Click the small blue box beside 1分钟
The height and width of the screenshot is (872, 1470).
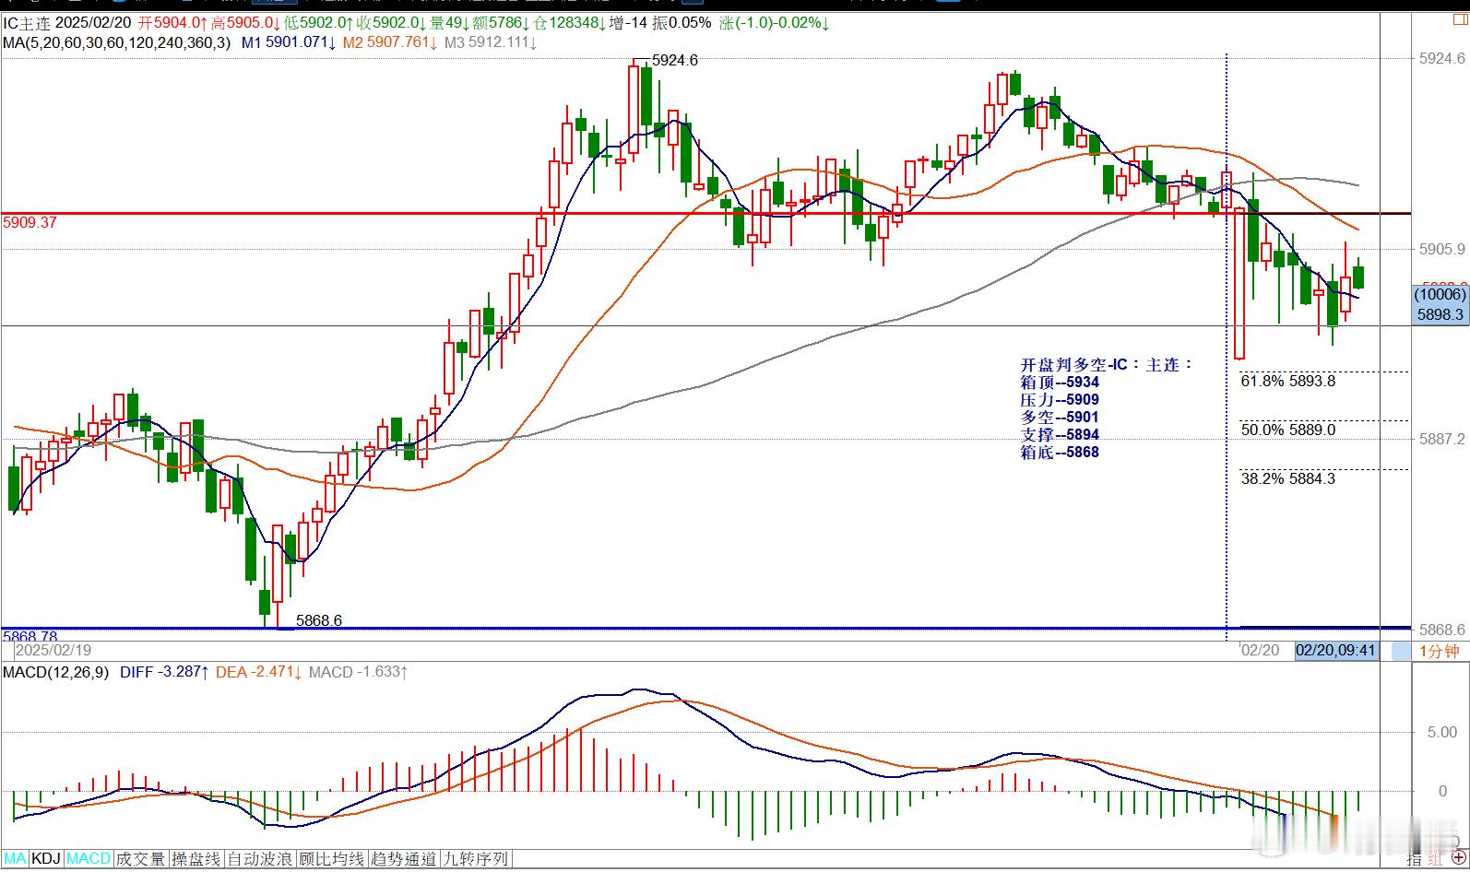pos(1401,651)
